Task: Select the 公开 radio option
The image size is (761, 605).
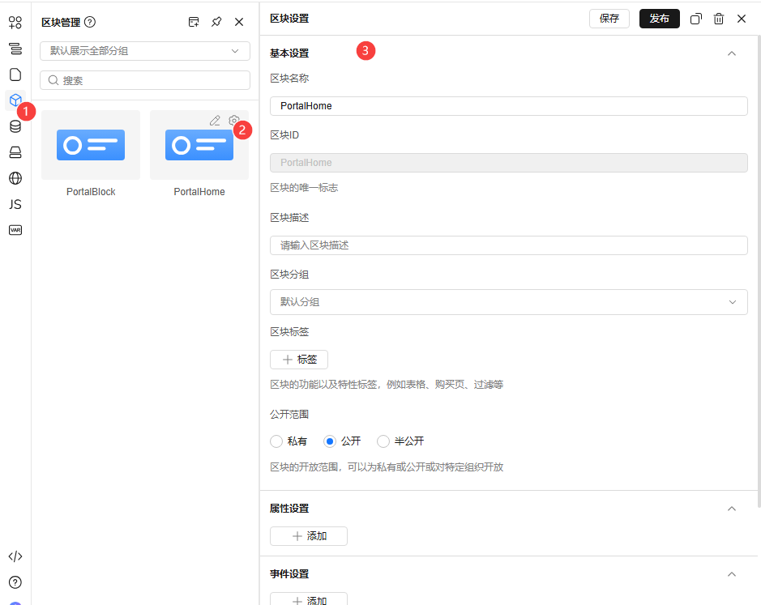Action: [x=330, y=441]
